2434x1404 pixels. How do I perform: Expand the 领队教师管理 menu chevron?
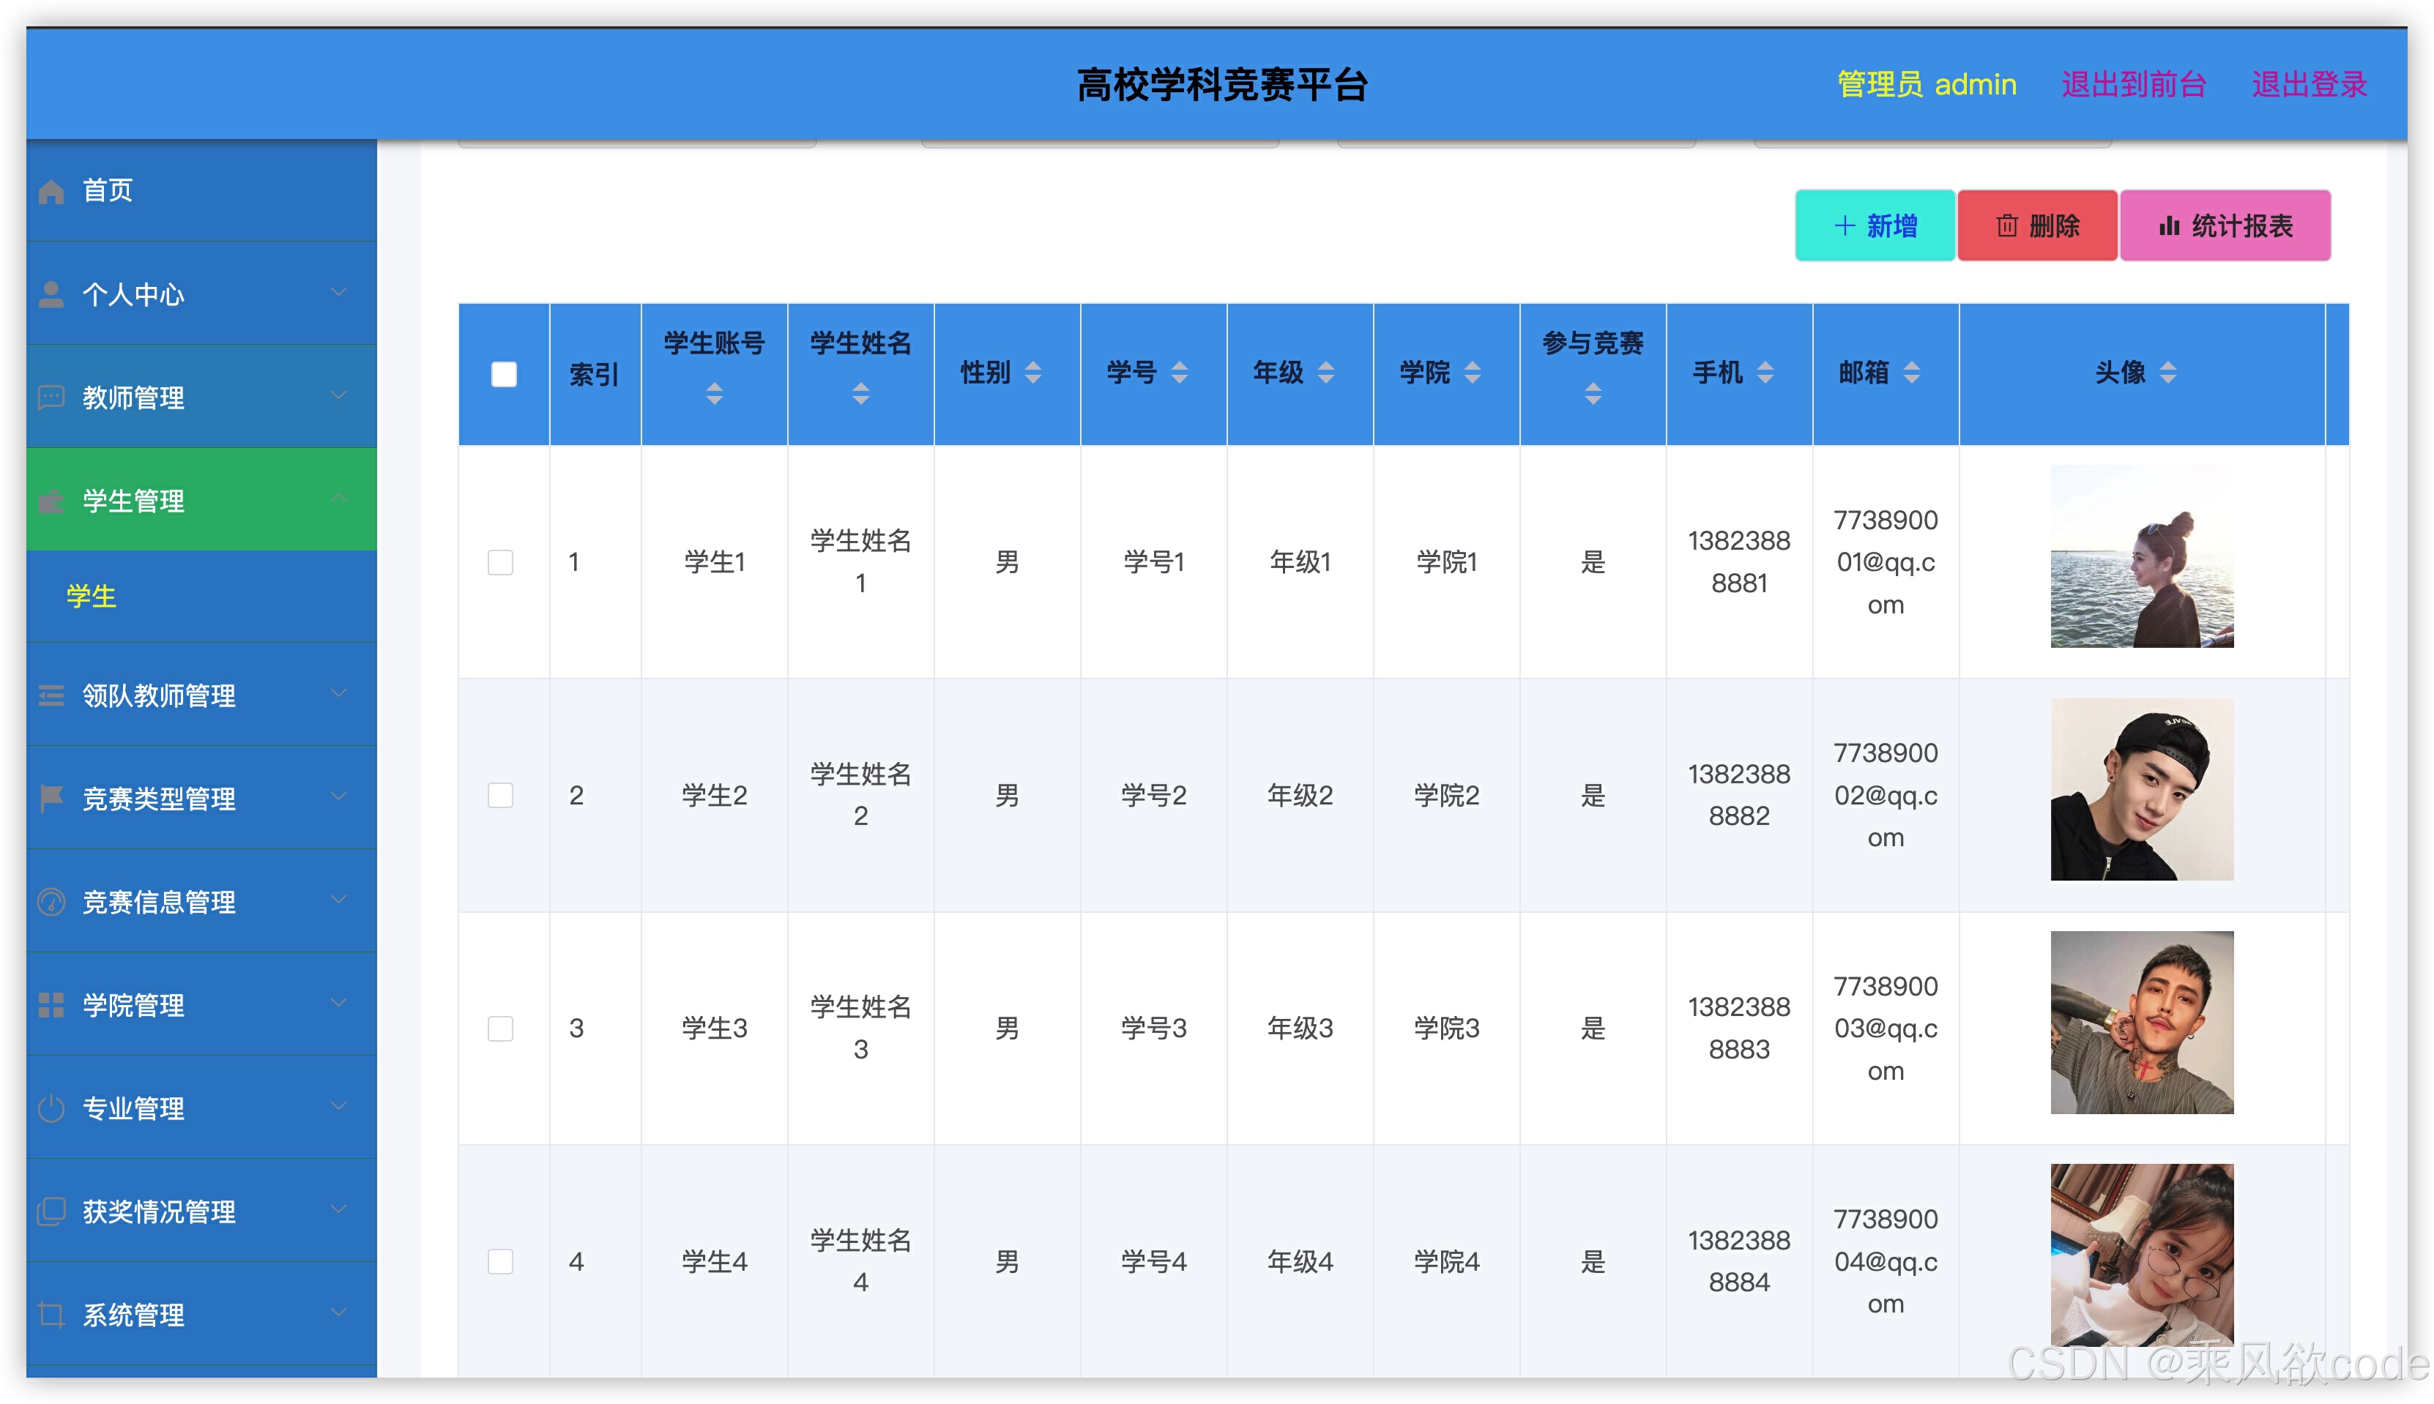click(338, 694)
